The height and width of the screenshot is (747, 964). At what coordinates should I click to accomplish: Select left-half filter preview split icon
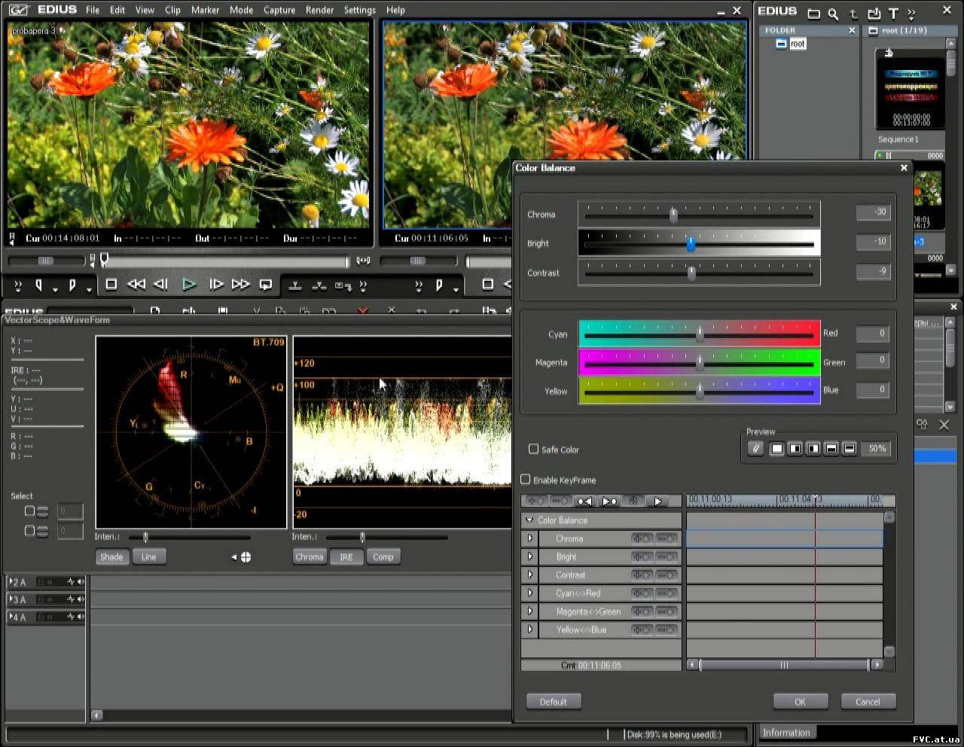click(x=813, y=449)
